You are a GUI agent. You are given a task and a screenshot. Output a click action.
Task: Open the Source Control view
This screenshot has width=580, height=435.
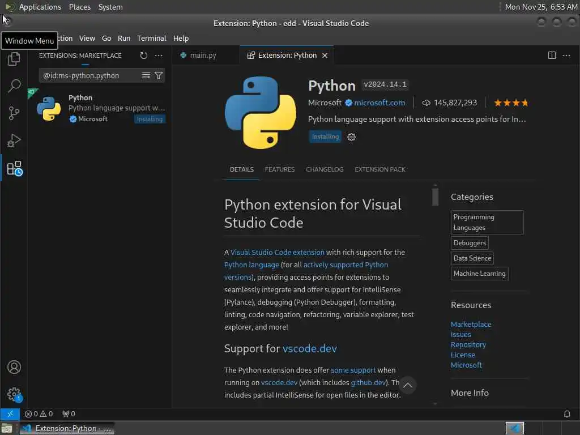[14, 113]
